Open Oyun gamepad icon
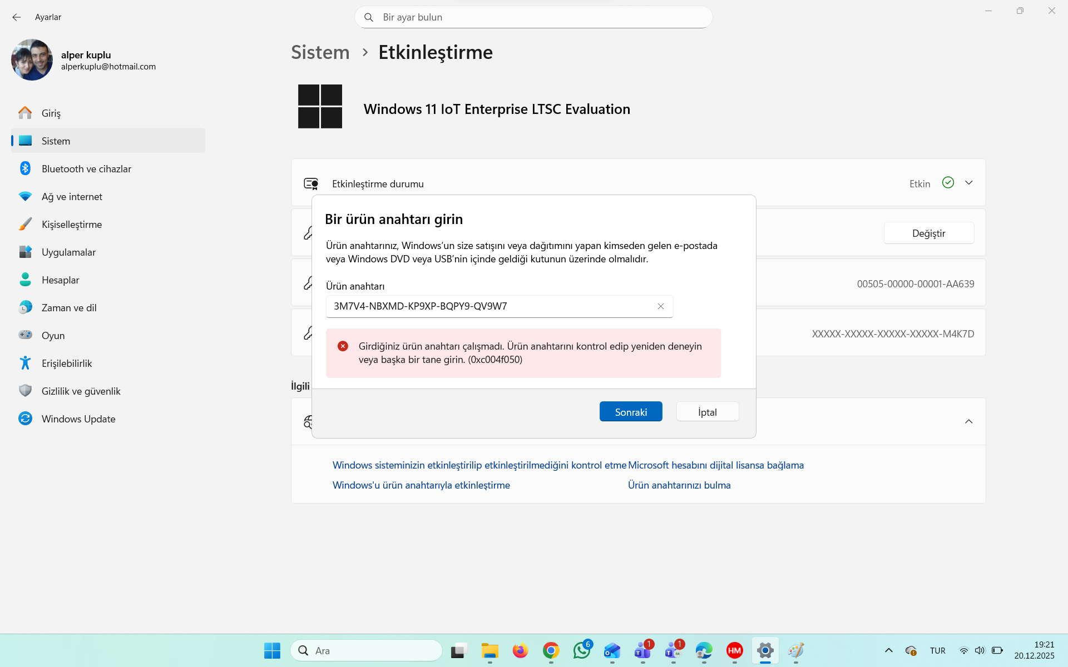The width and height of the screenshot is (1068, 667). click(x=25, y=335)
